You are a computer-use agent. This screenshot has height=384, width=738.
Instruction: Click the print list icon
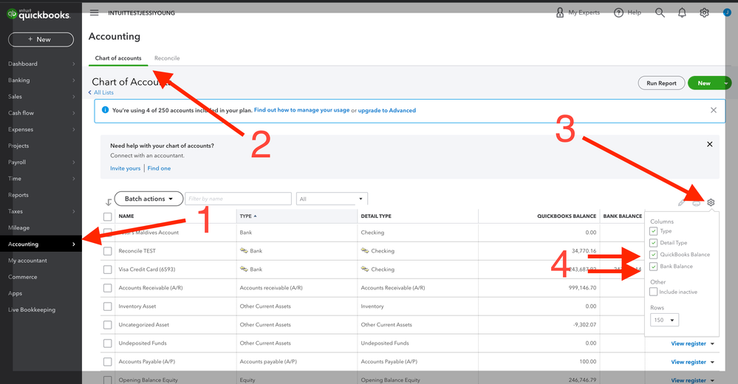(696, 203)
